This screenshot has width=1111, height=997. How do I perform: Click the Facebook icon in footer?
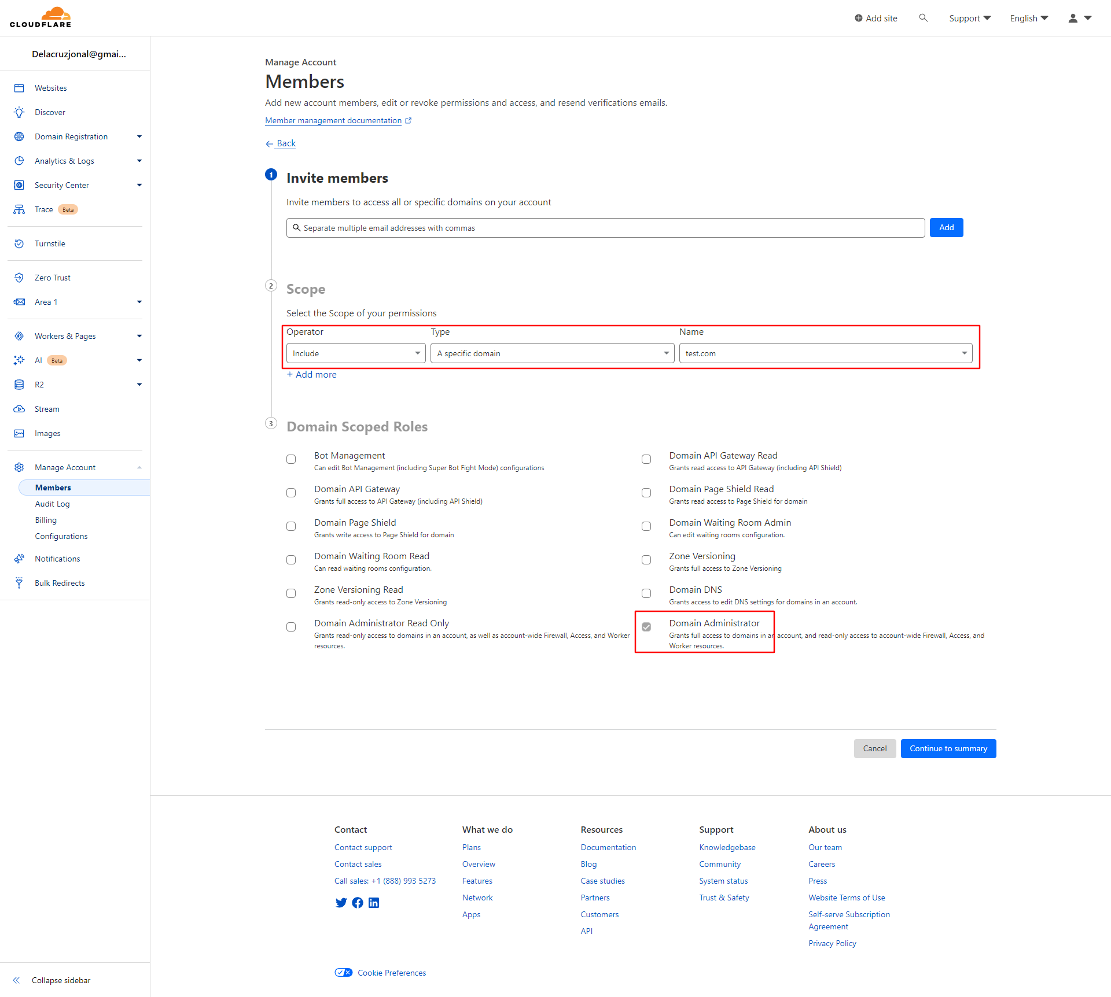coord(358,903)
